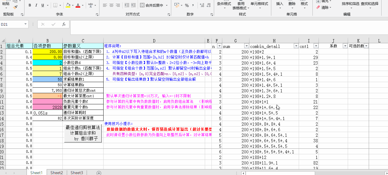Open the sum column filter dropdown
Viewport: 388px width, 175px height.
(247, 46)
